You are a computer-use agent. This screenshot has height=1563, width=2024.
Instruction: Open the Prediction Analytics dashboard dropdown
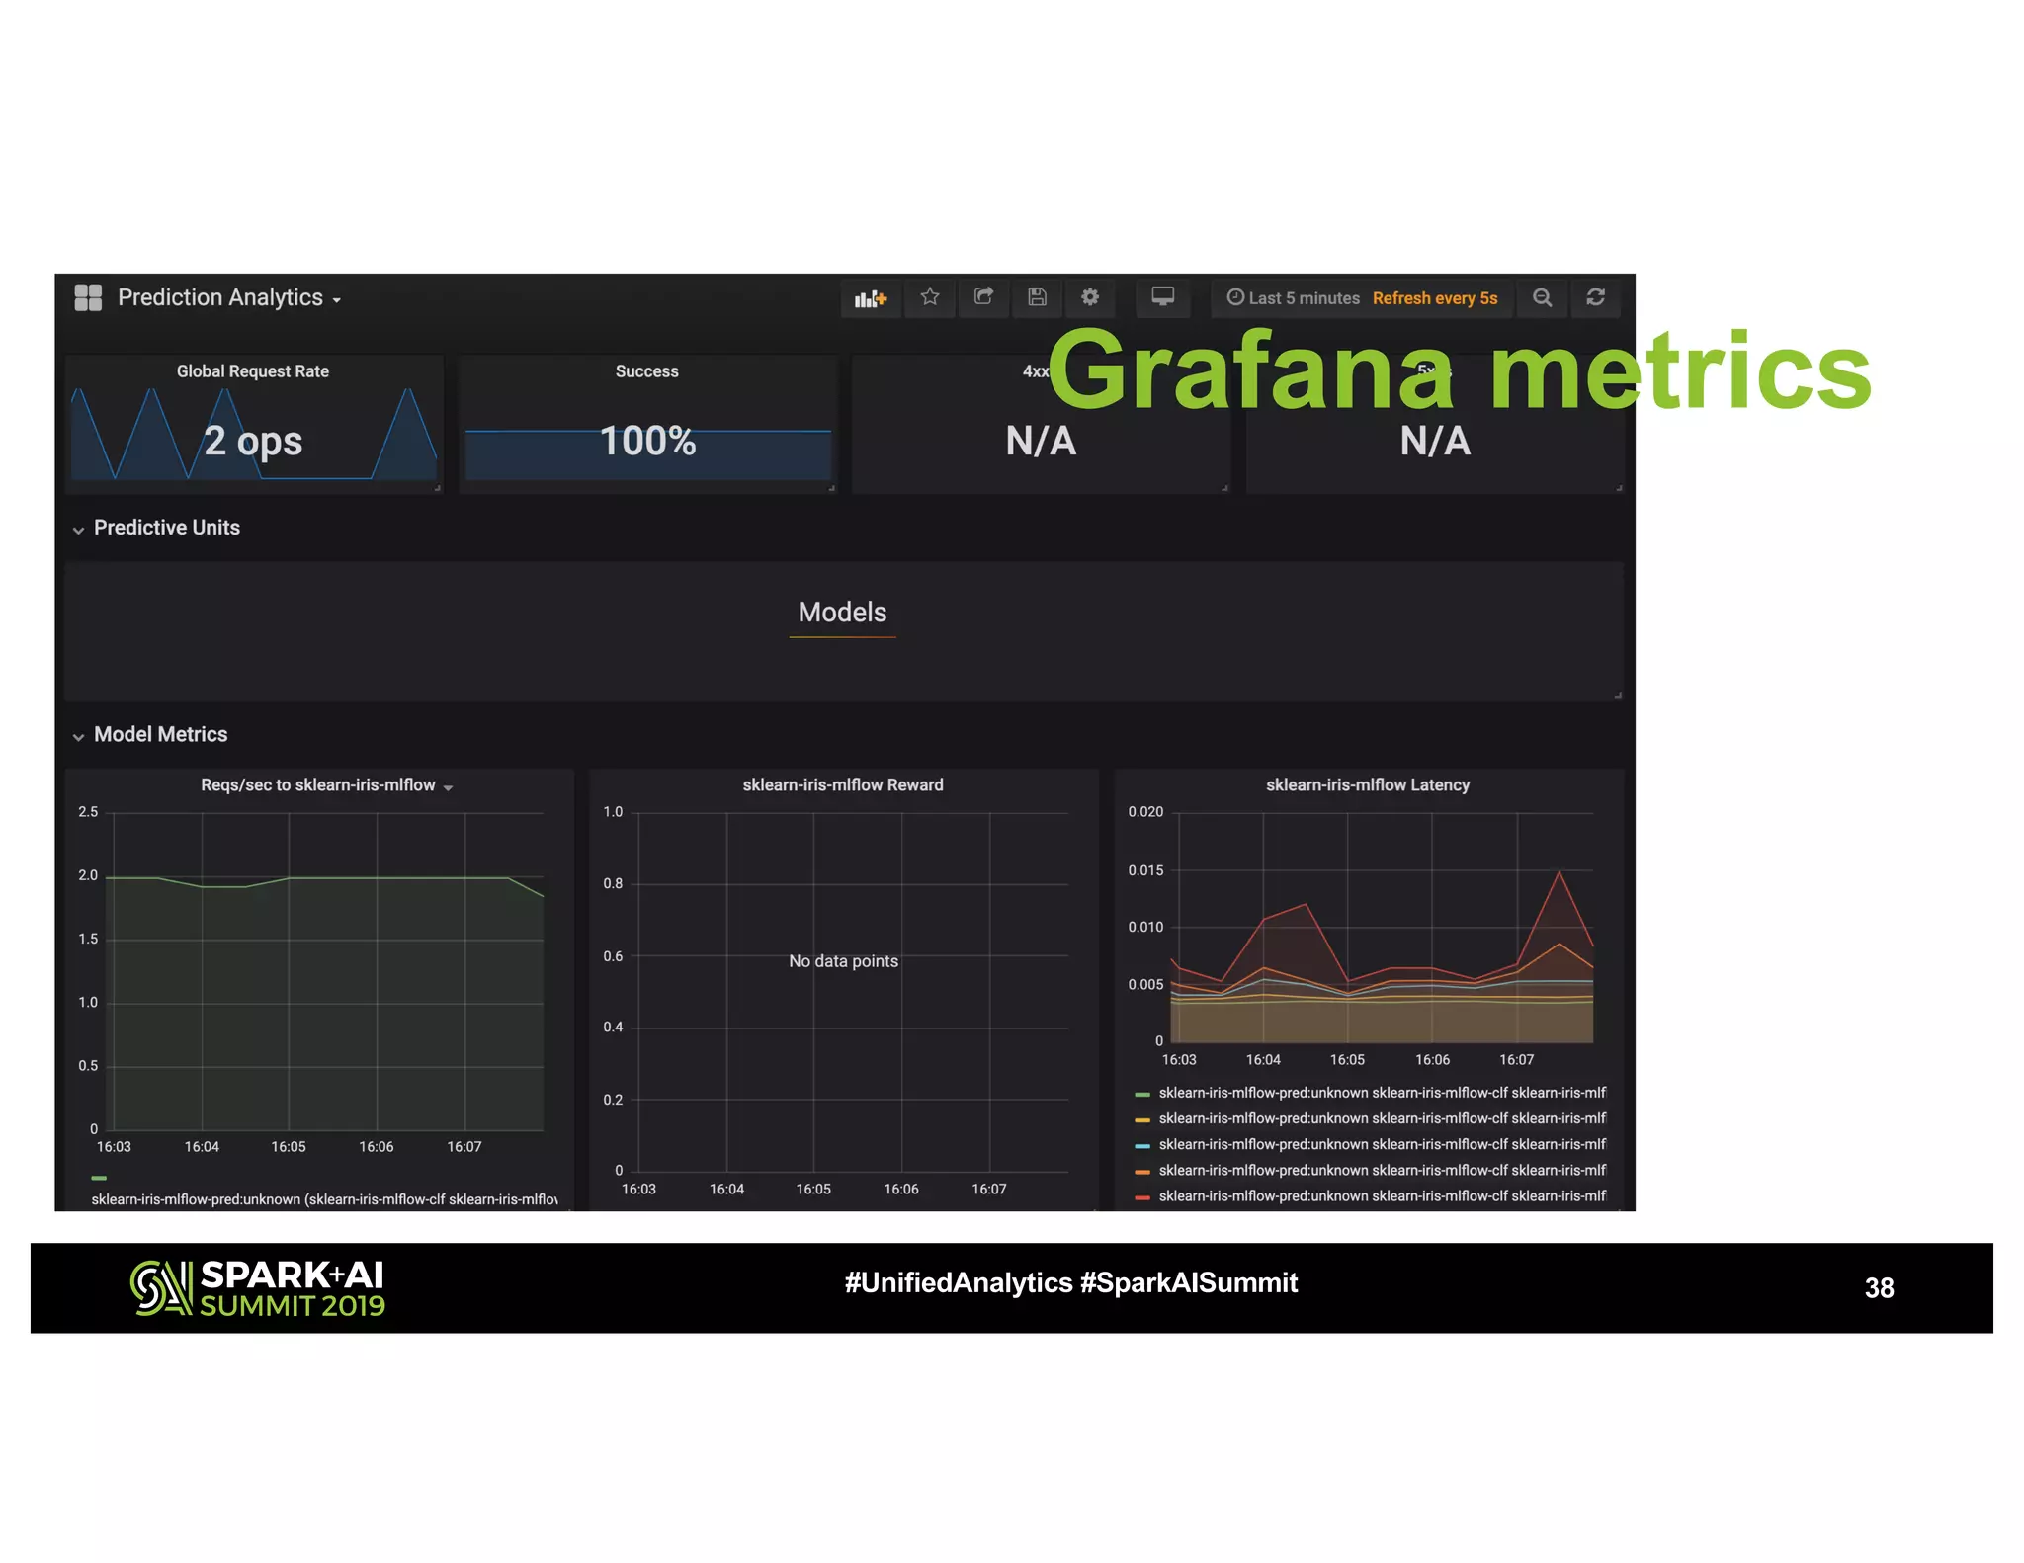(229, 297)
